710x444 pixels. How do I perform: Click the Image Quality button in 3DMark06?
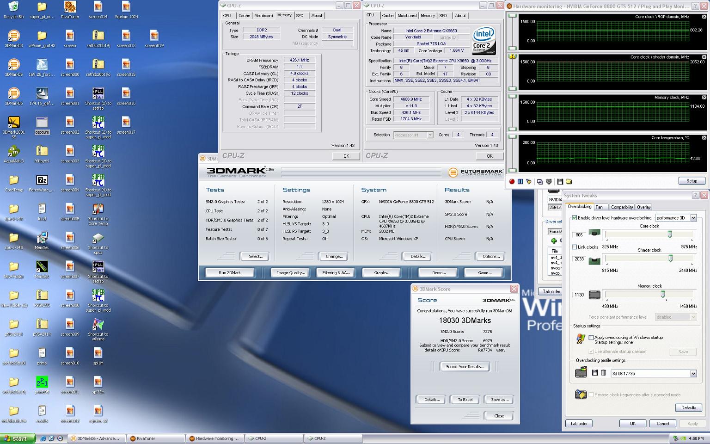(291, 272)
